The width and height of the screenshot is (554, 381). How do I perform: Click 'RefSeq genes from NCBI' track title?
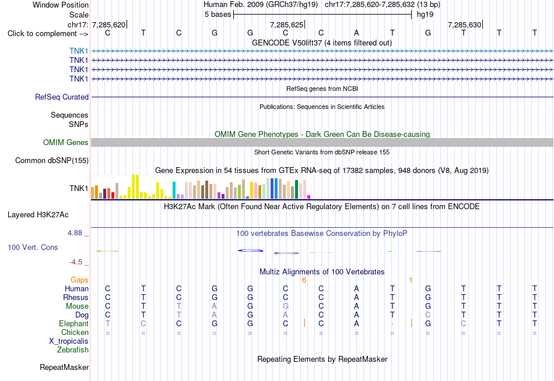point(322,89)
